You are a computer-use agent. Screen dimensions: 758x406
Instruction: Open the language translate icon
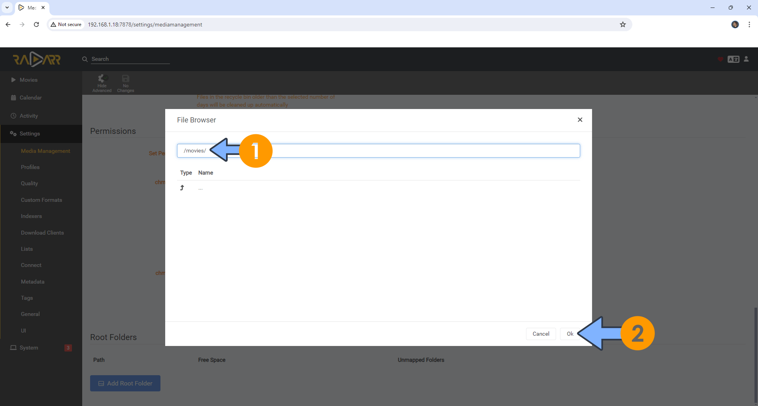click(733, 59)
